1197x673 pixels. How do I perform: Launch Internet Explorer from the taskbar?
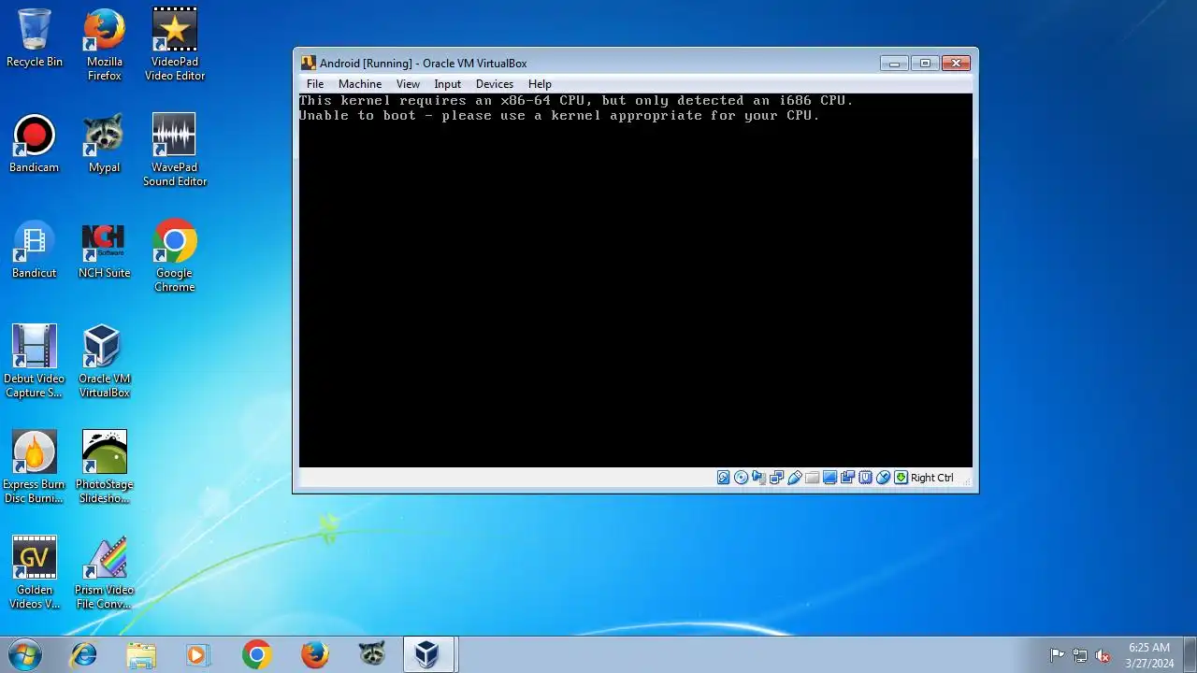pyautogui.click(x=84, y=655)
